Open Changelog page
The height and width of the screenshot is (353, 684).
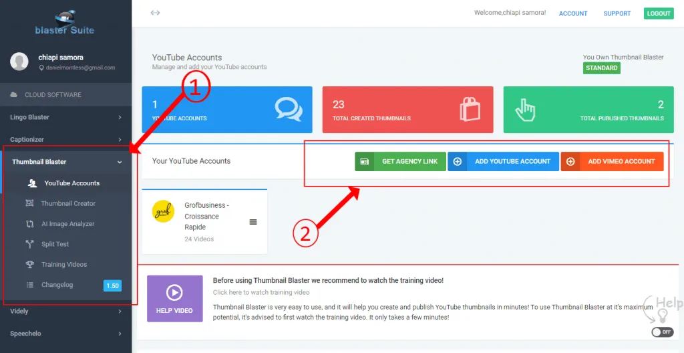tap(57, 285)
